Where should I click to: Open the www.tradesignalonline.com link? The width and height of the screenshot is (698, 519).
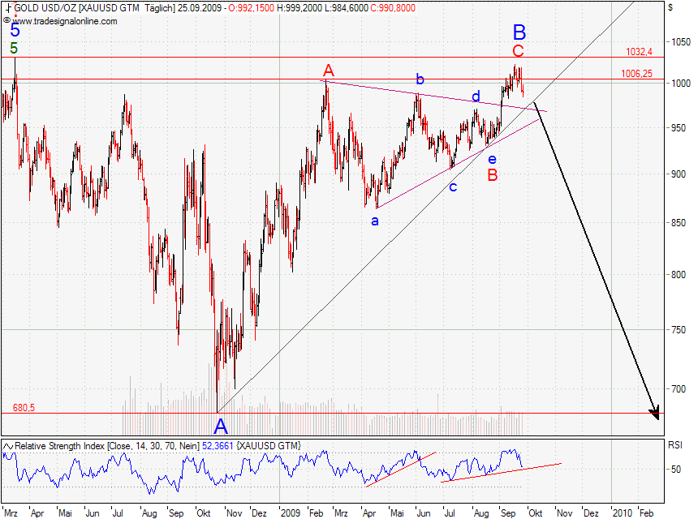[x=65, y=21]
